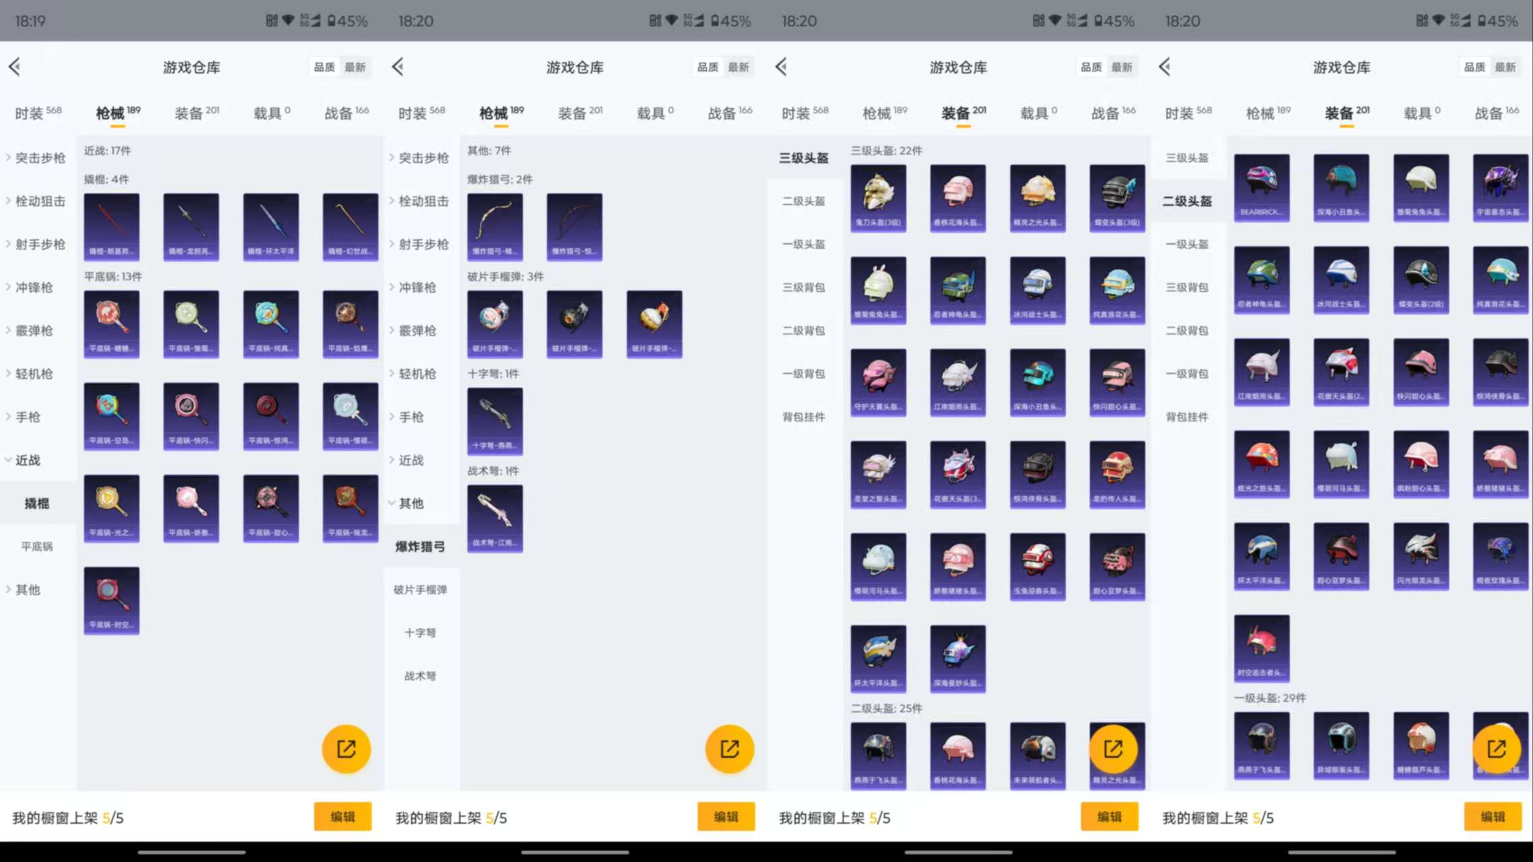Toggle the 二级头盔 filter in the sidebar
The image size is (1533, 862).
tap(1187, 201)
